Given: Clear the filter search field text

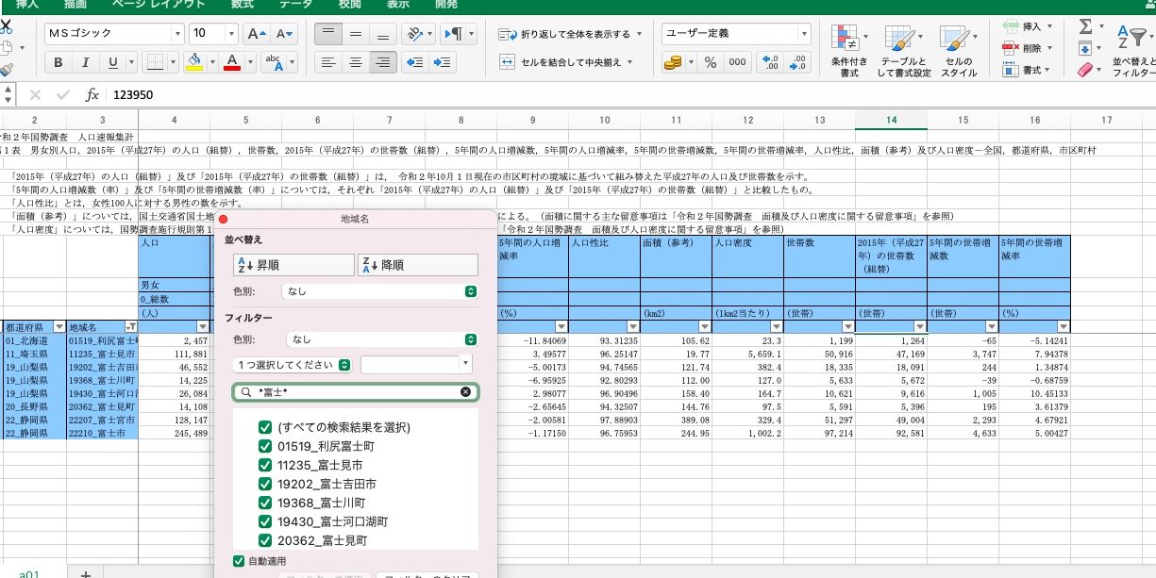Looking at the screenshot, I should pos(465,392).
